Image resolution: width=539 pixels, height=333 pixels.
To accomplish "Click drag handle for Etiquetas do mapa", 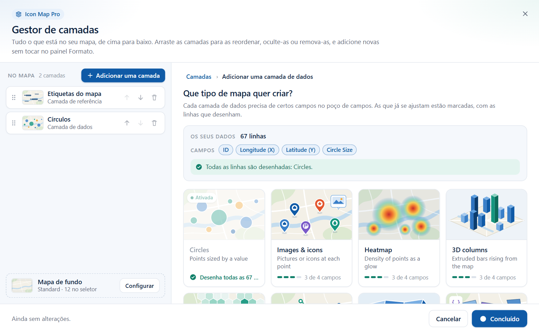I will click(x=14, y=97).
